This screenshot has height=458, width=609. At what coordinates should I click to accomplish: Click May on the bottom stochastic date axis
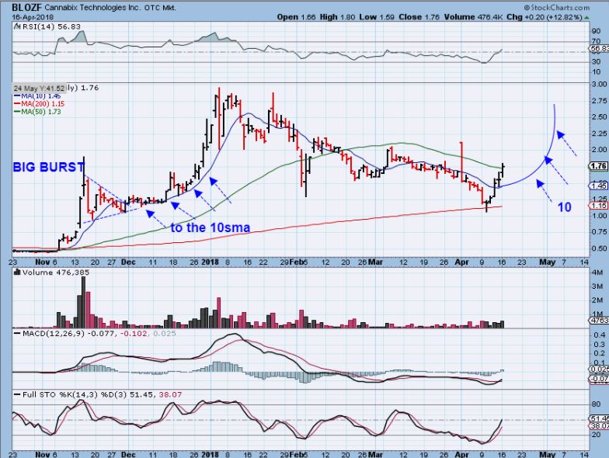pos(547,453)
